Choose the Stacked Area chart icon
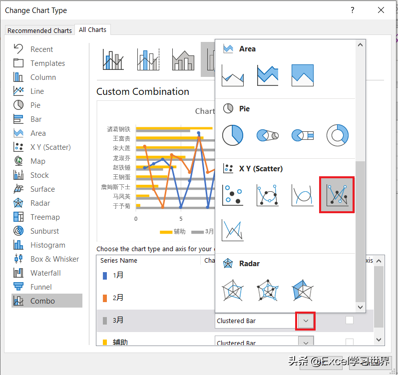The image size is (398, 375). click(x=268, y=75)
